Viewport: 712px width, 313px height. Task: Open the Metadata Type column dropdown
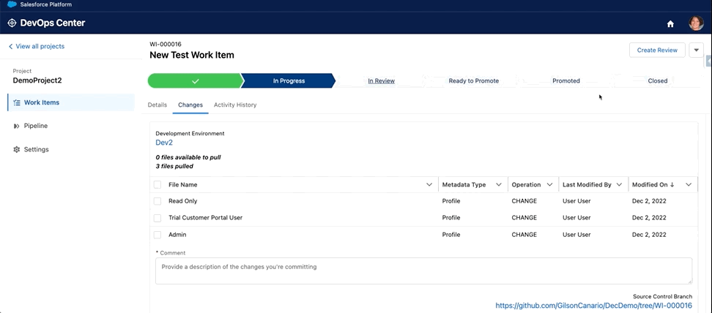[499, 185]
